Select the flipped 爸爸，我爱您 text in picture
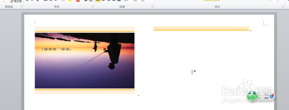This screenshot has width=289, height=110. (57, 49)
